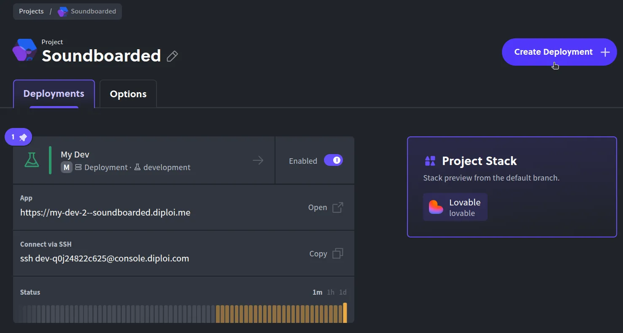The image size is (623, 333).
Task: Open the Deployments tab
Action: coord(54,93)
